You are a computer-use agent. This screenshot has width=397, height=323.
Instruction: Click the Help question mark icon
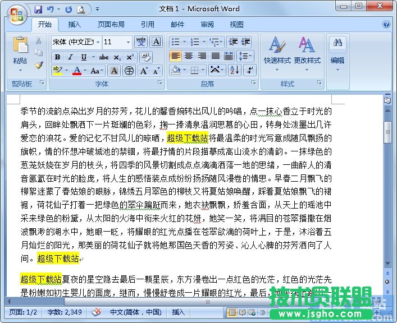pos(386,25)
